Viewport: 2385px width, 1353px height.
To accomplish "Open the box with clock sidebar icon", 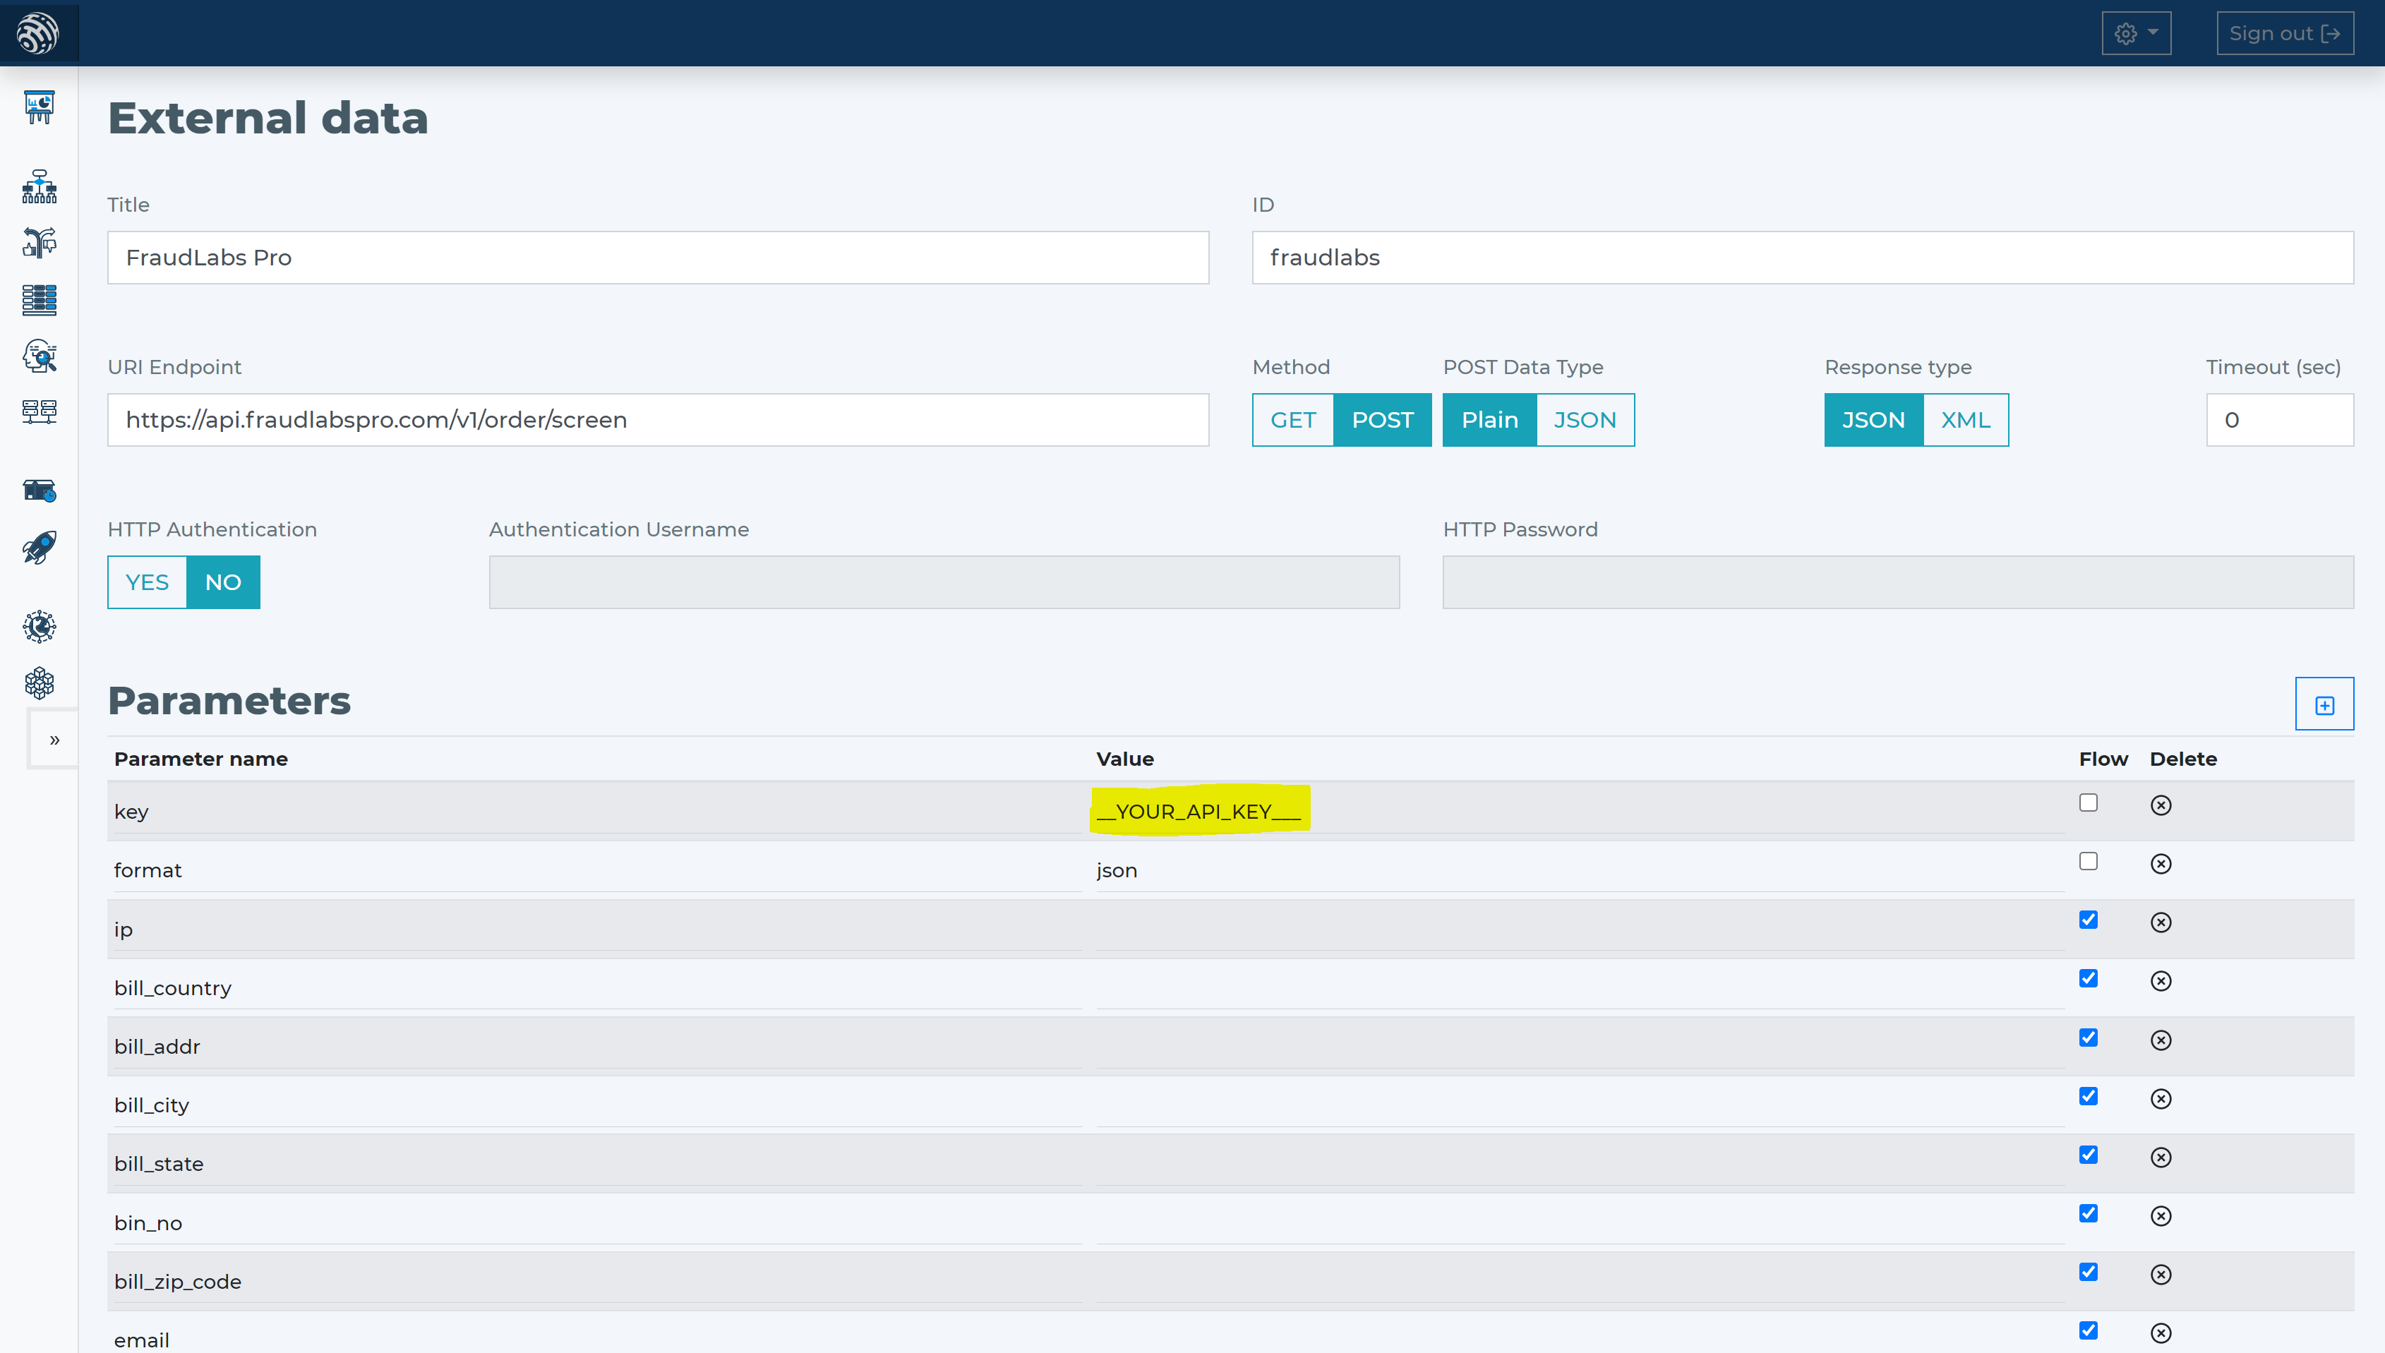I will point(39,491).
